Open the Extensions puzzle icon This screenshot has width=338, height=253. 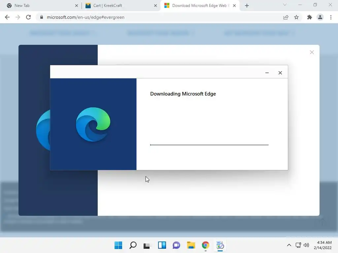point(310,17)
